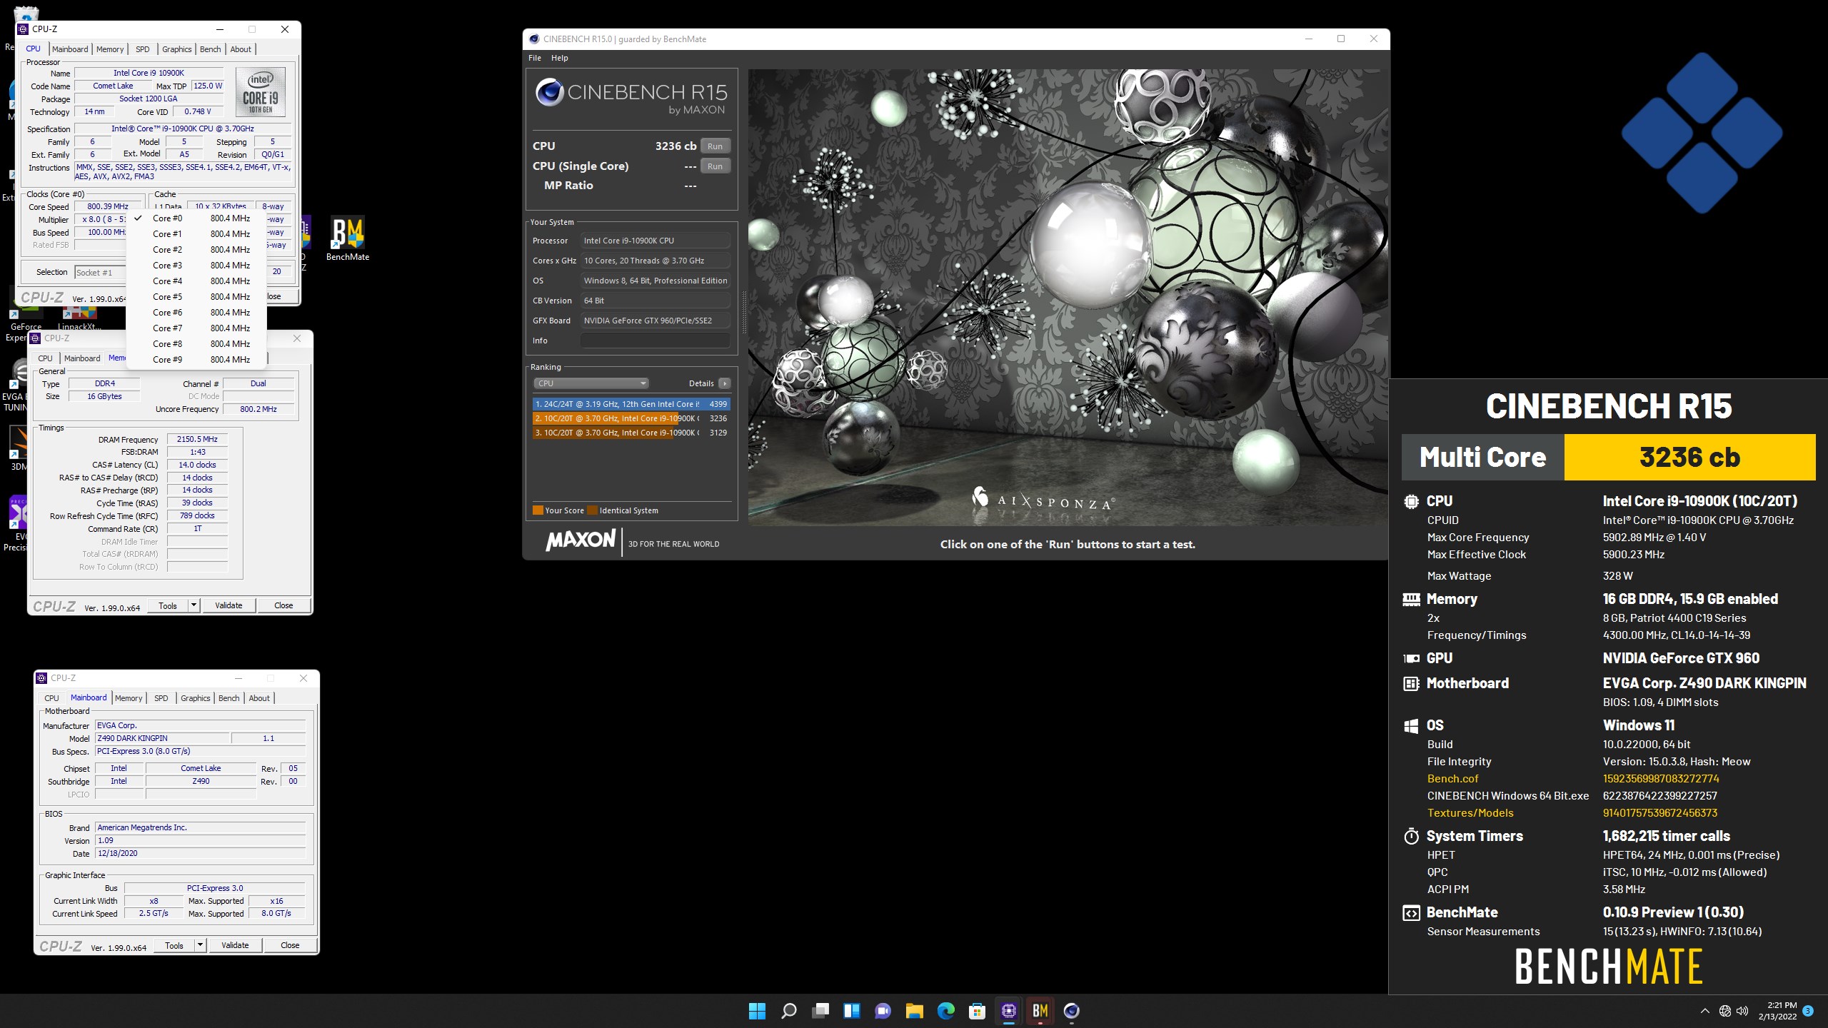
Task: Switch to SPD tab in top CPU-Z window
Action: point(143,49)
